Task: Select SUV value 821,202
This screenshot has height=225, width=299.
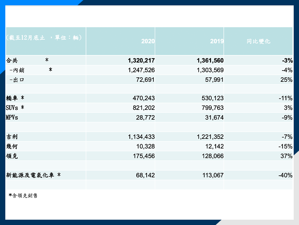Action: (144, 108)
